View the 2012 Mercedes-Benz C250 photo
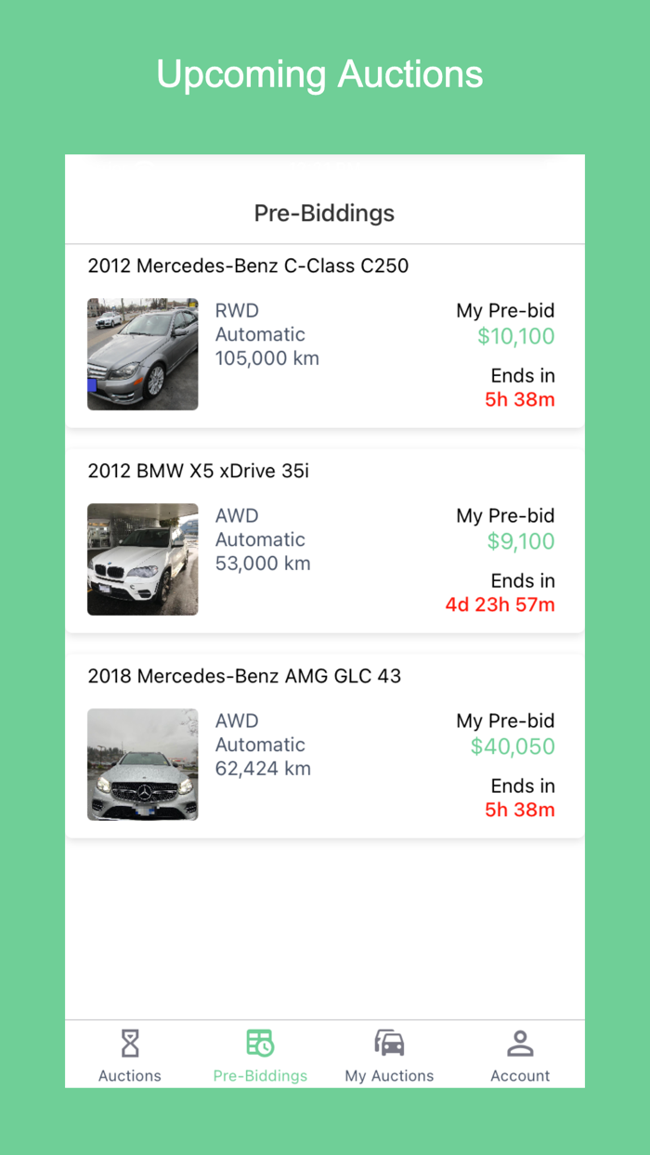 pos(142,354)
